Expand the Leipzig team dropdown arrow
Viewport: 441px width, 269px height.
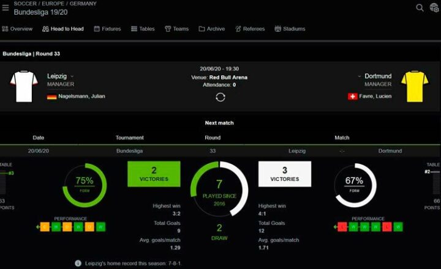tap(72, 76)
